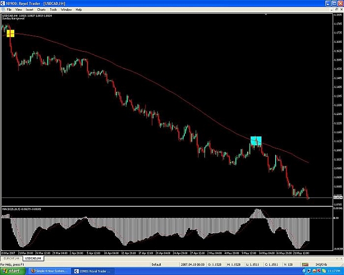This screenshot has height=275, width=344.
Task: Switch to the EURCHF,H4 chart tab
Action: [x=11, y=258]
